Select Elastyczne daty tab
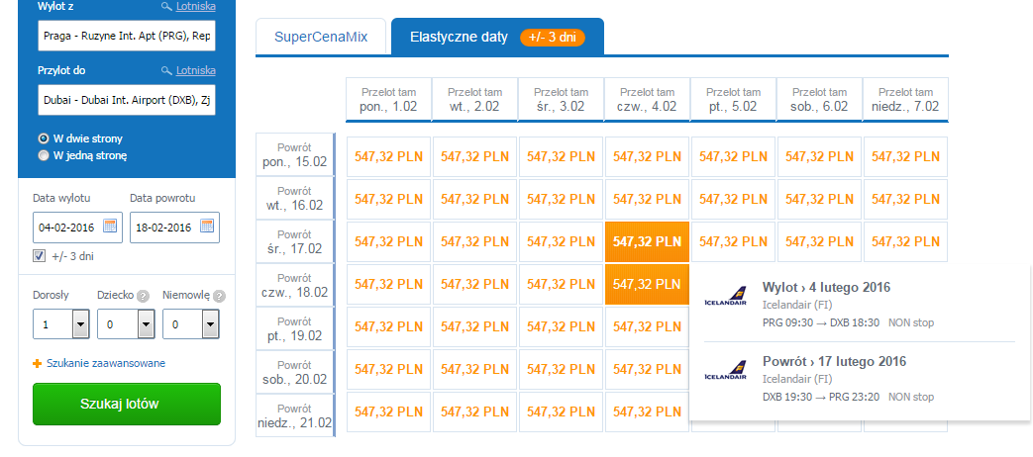Image resolution: width=1033 pixels, height=457 pixels. (497, 37)
